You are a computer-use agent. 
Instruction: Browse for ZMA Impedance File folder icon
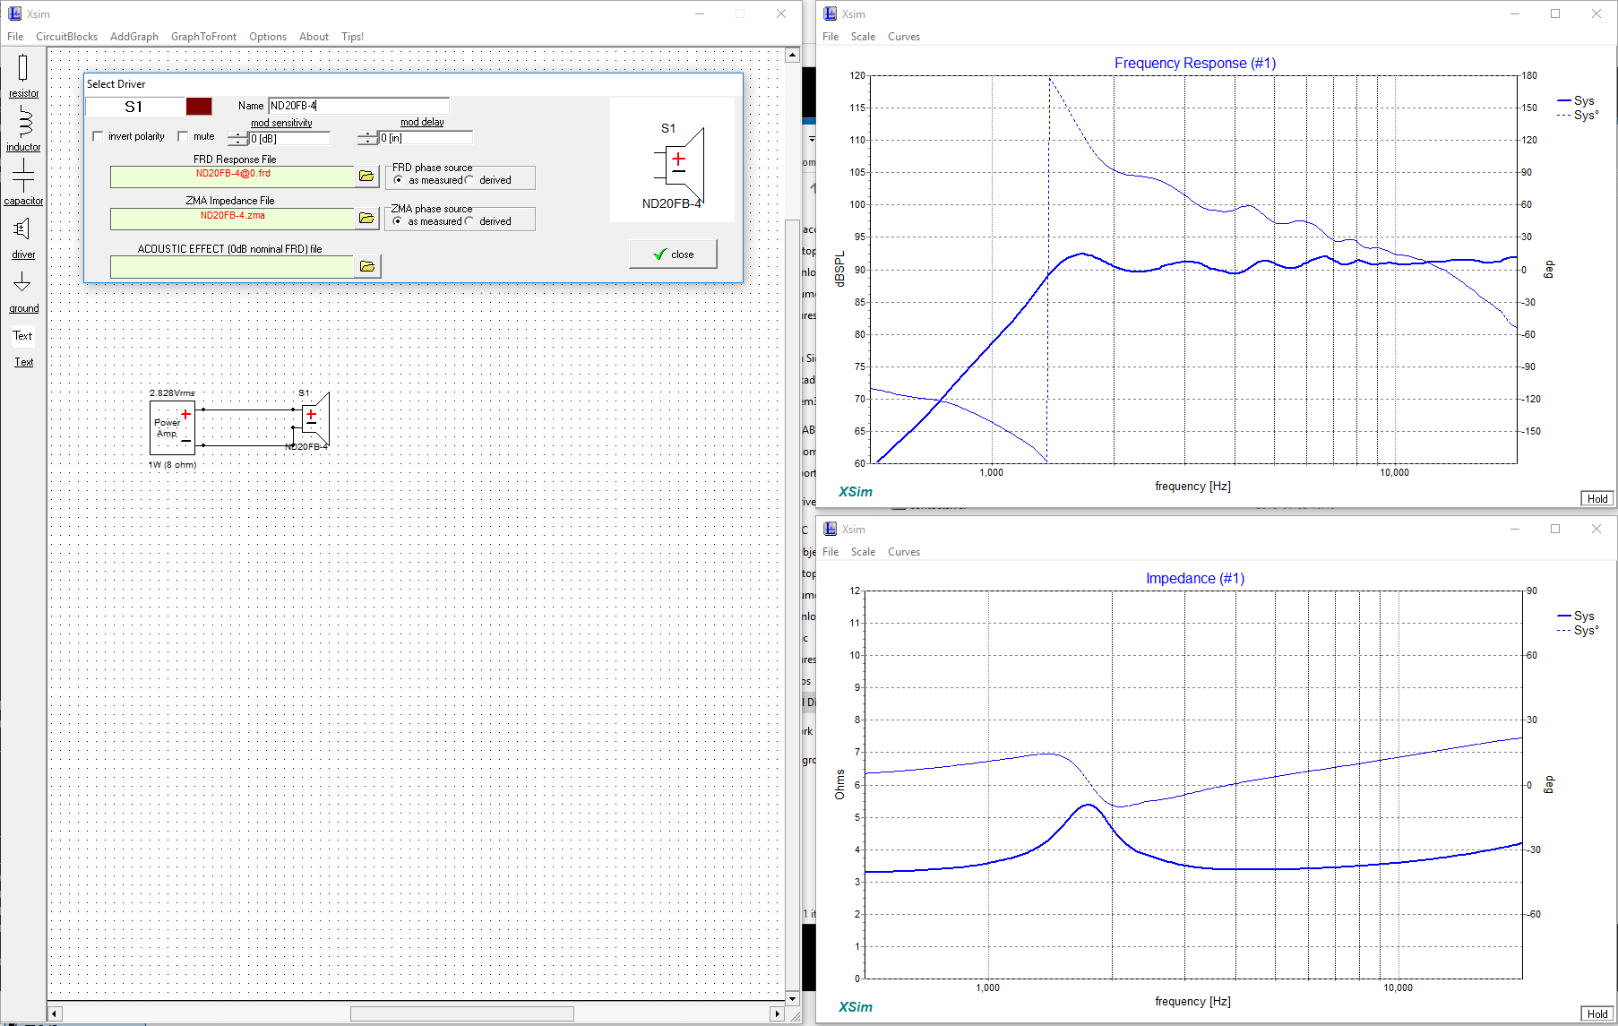(x=366, y=218)
